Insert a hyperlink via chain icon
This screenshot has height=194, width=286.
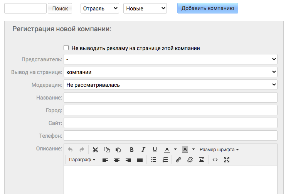tap(178, 160)
